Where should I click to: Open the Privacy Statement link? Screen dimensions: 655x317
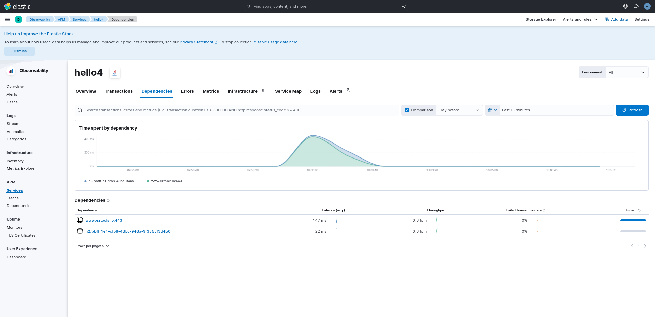(x=199, y=42)
